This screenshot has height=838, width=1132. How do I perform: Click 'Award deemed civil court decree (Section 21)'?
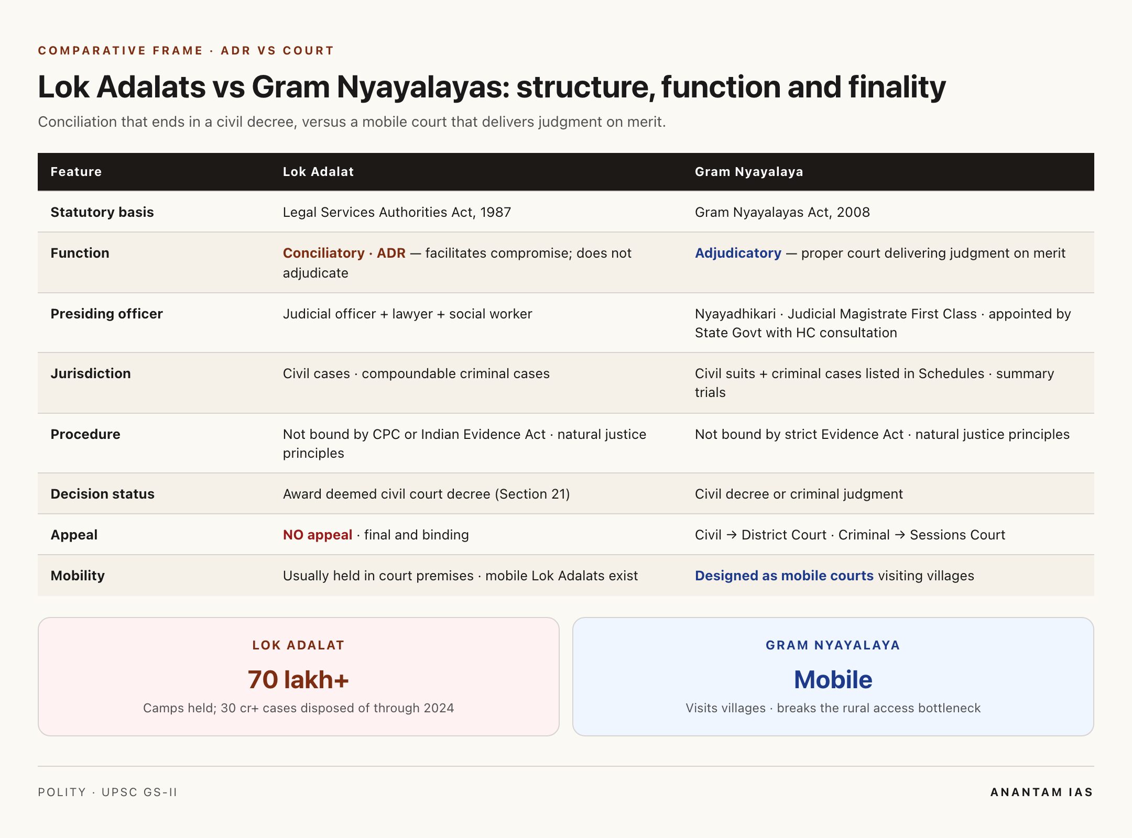[426, 494]
